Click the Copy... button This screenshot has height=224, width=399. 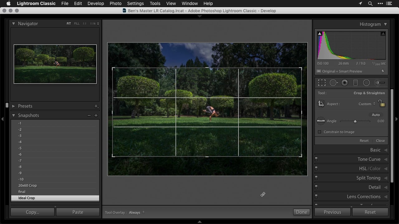[32, 212]
